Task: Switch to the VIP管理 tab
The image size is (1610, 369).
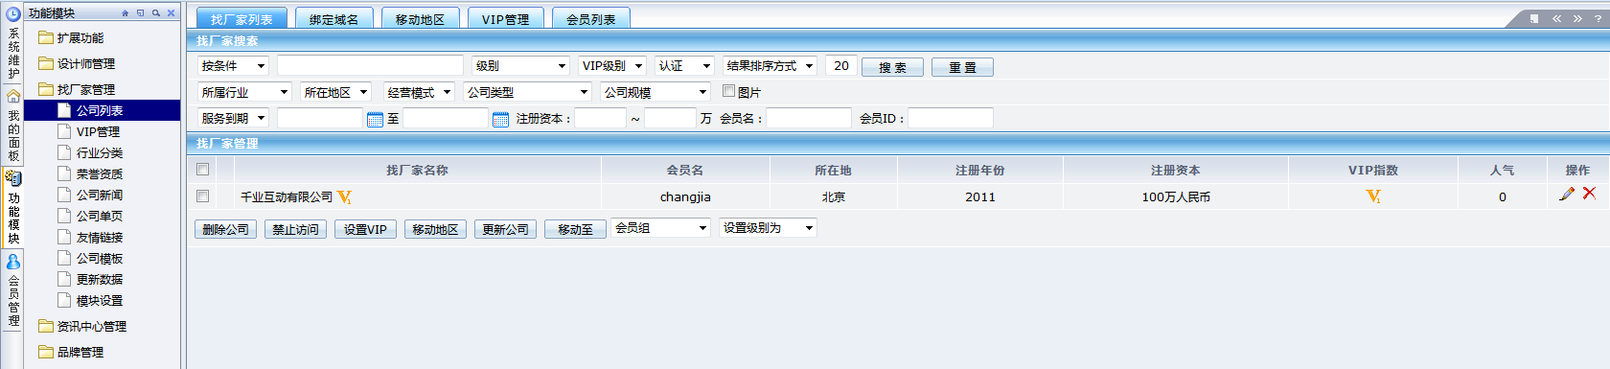Action: [505, 19]
